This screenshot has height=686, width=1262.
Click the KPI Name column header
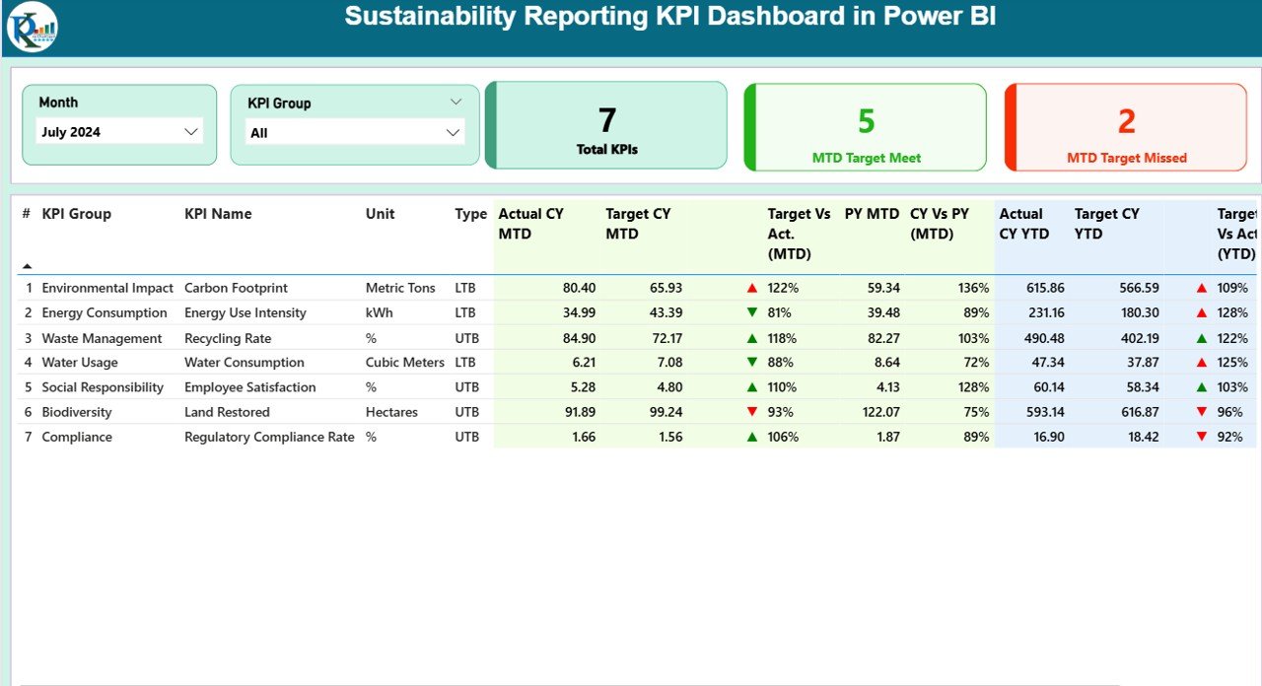click(x=219, y=214)
